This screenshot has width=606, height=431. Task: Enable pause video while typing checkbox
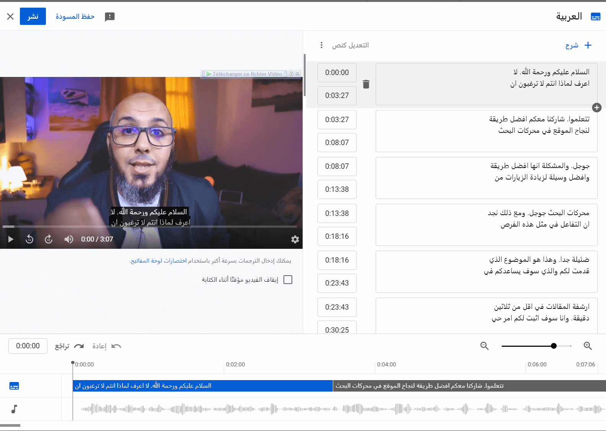point(288,280)
